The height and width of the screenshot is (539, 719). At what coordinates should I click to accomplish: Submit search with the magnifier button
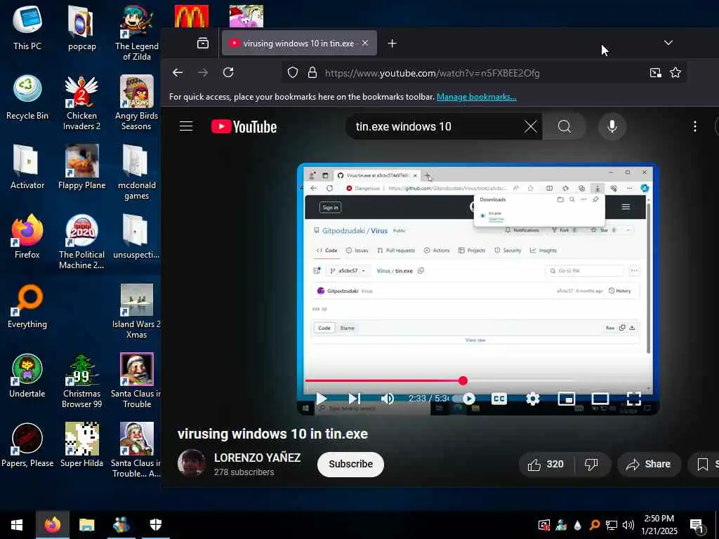click(x=565, y=126)
